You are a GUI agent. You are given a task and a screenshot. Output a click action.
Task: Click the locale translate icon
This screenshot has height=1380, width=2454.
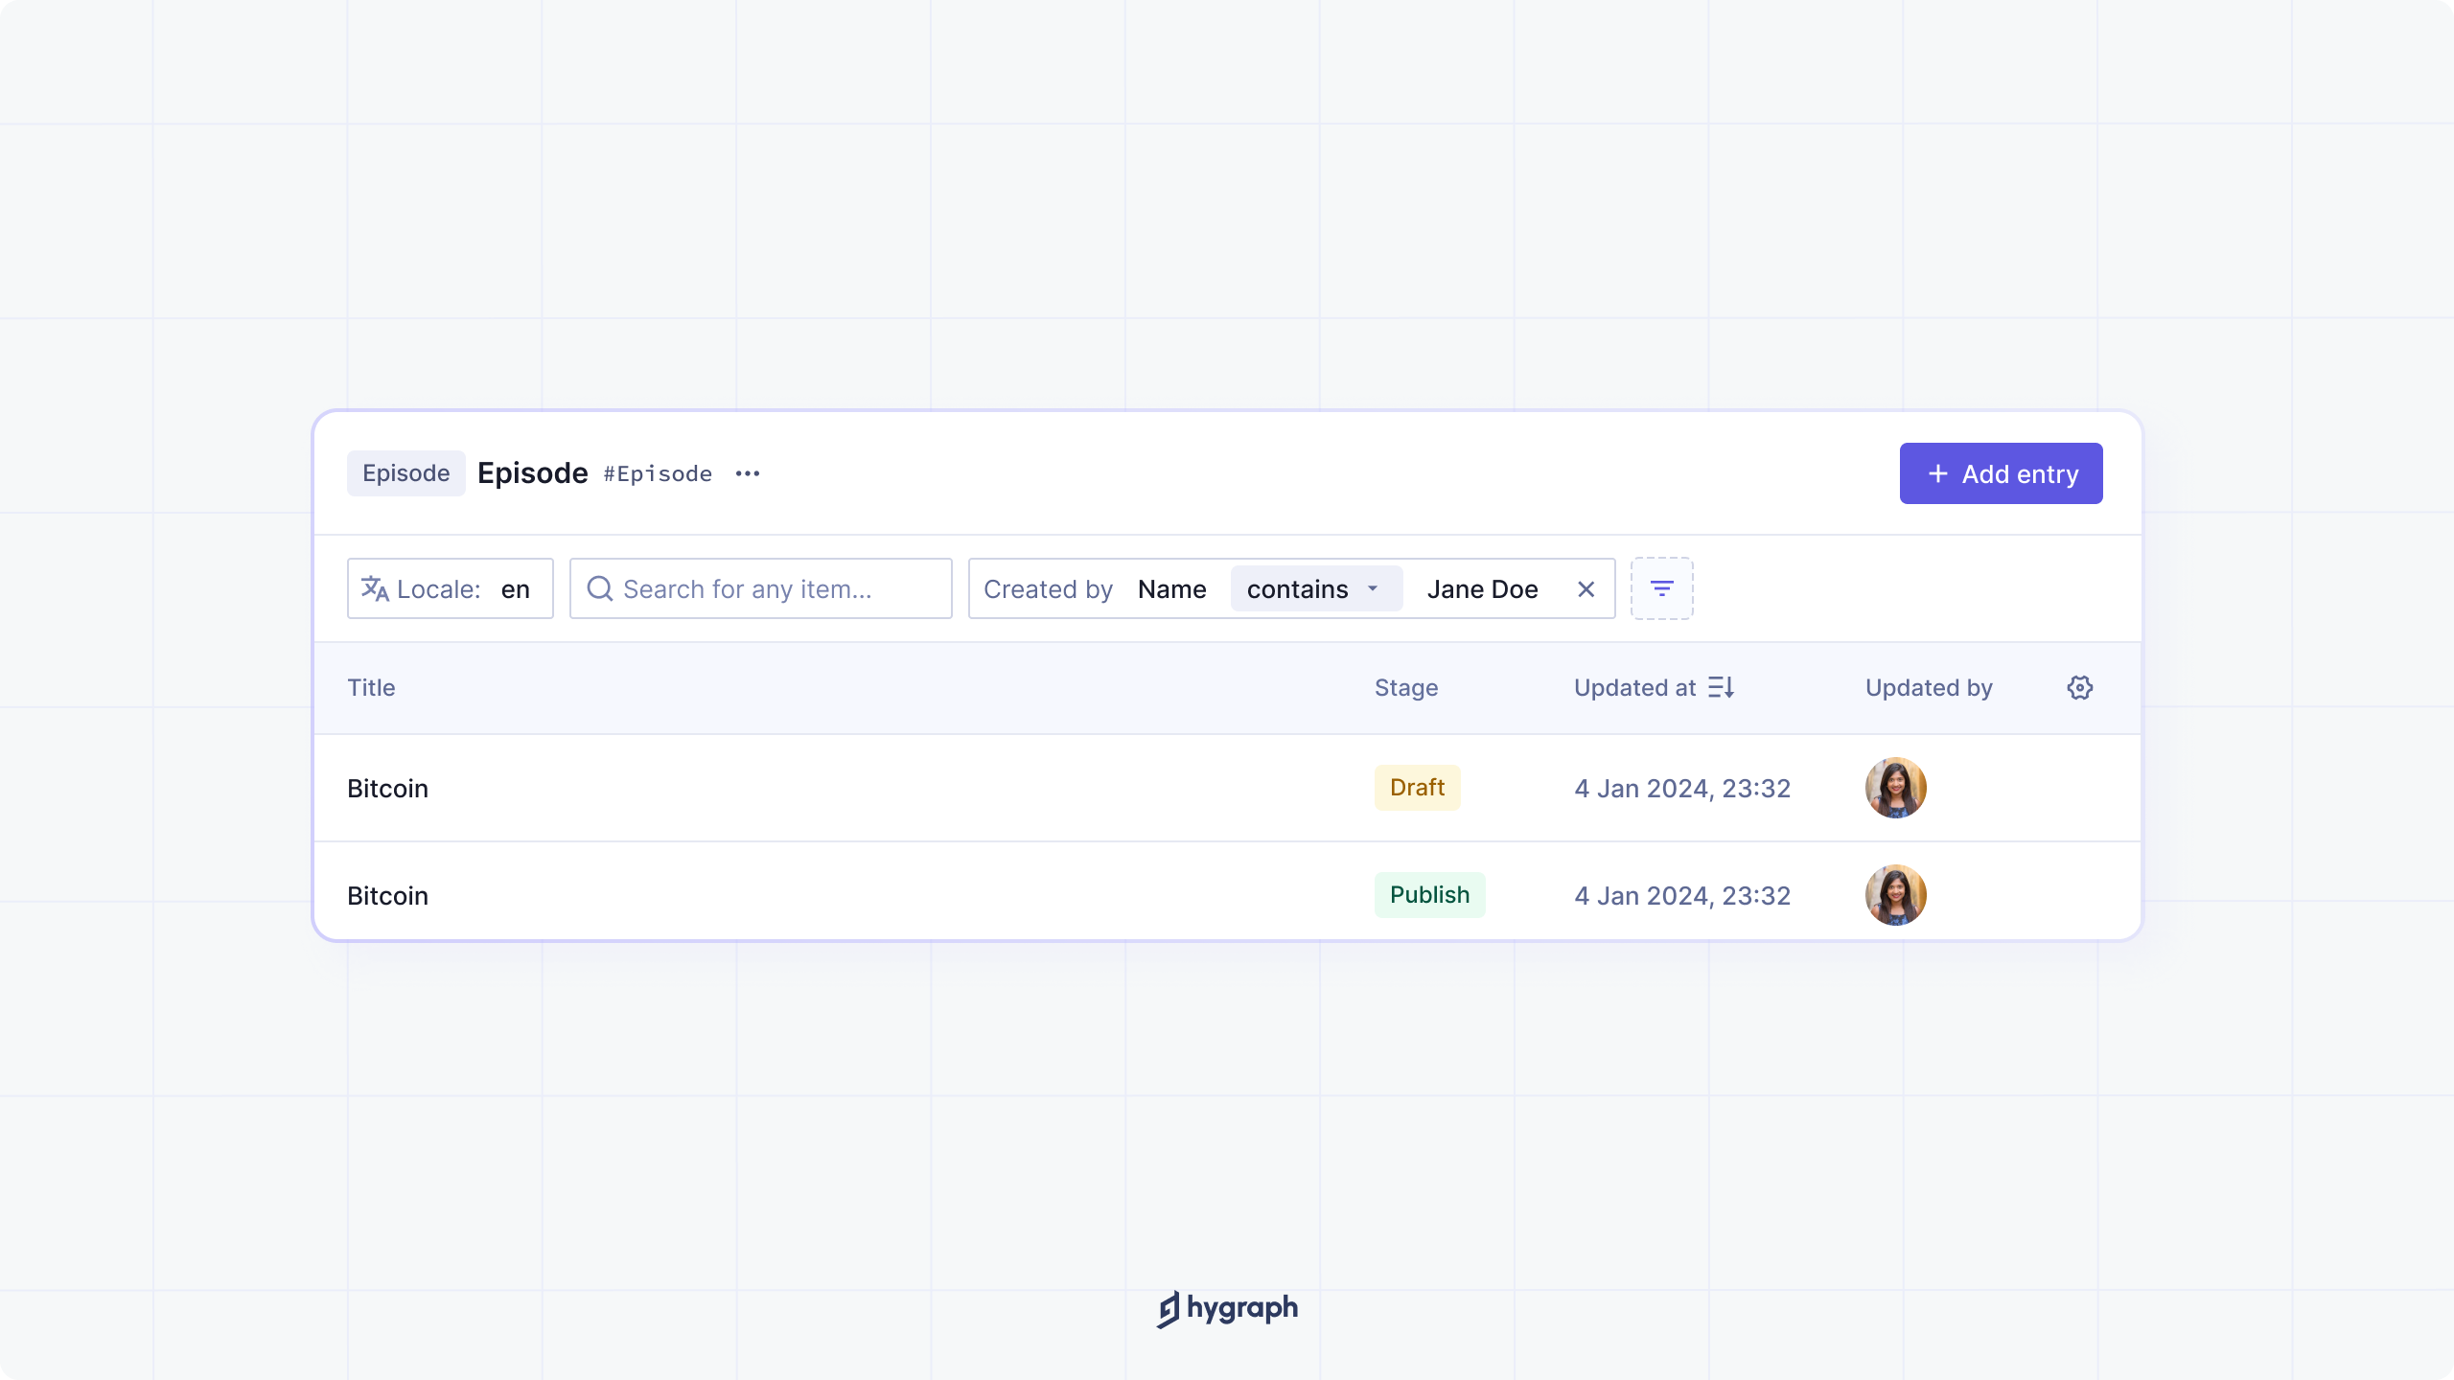[x=374, y=588]
